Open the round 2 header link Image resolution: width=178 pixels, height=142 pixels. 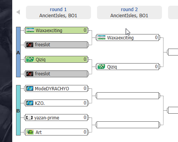(x=129, y=10)
